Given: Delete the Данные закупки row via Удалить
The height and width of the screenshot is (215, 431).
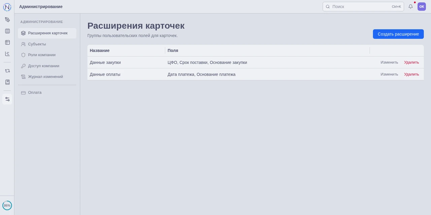Looking at the screenshot, I should (x=411, y=62).
